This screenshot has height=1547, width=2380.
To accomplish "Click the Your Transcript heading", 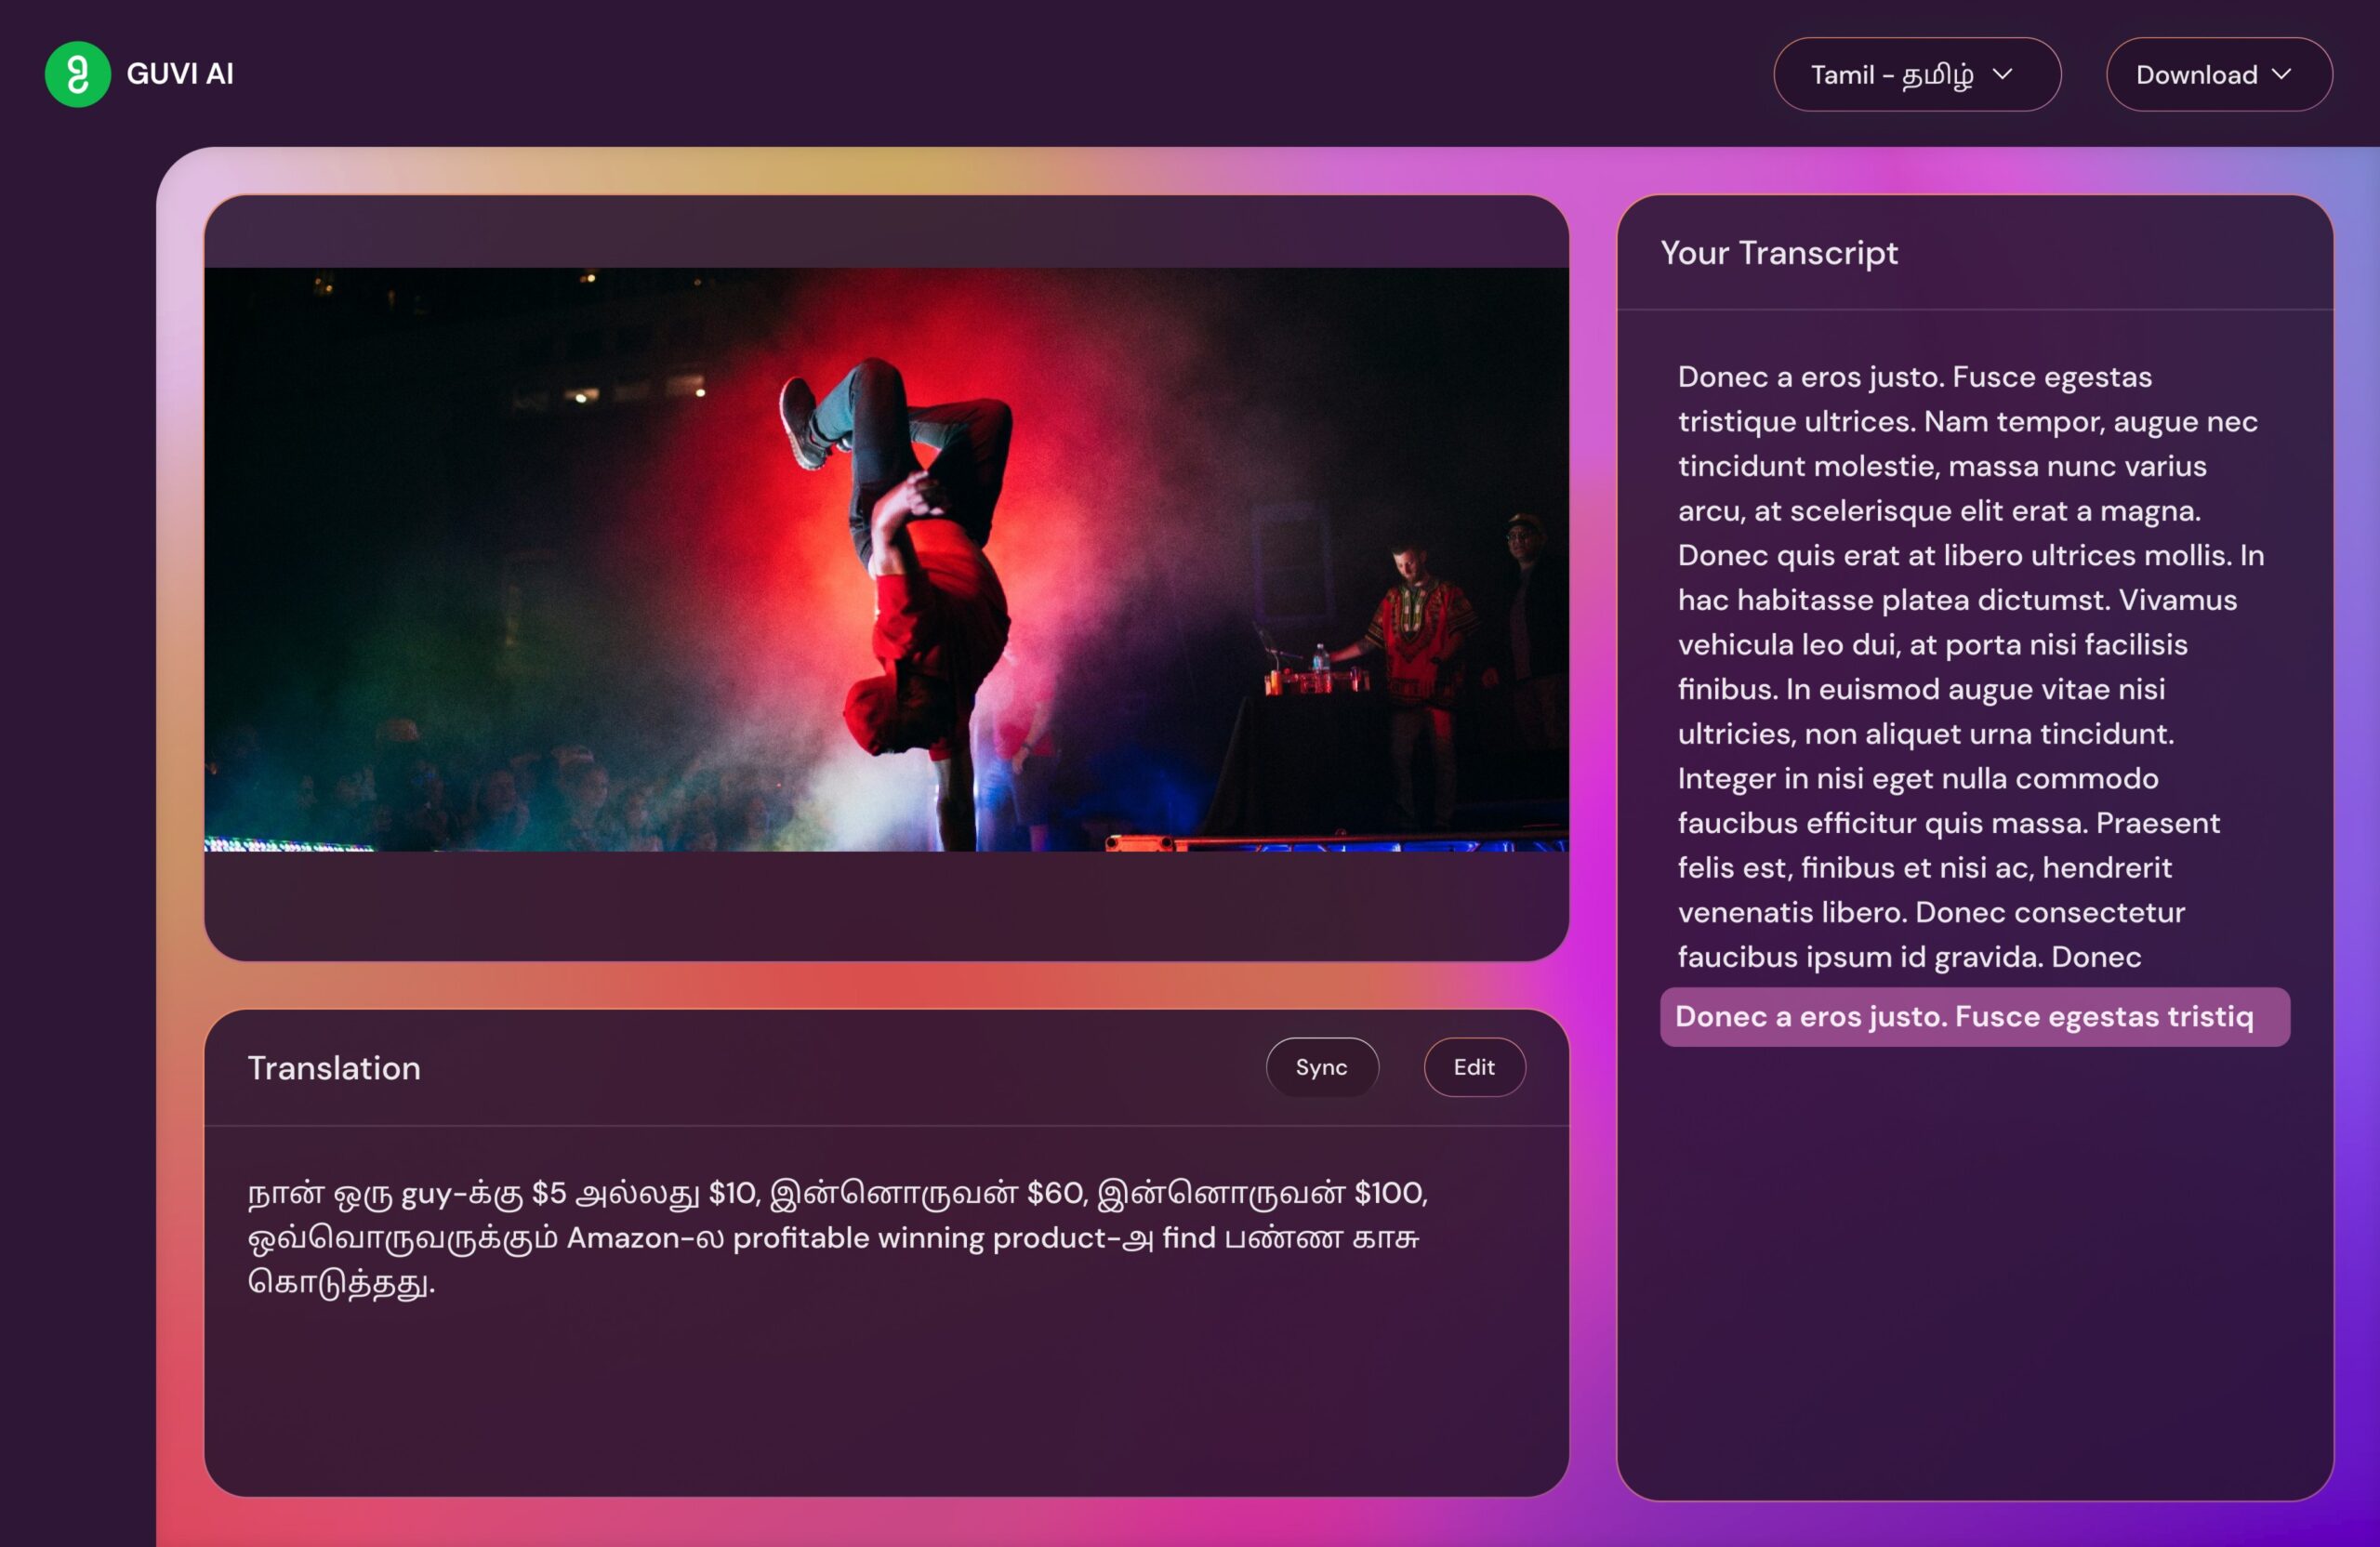I will coord(1778,253).
